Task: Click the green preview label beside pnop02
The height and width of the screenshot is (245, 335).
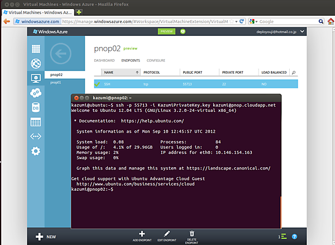Action: point(130,49)
